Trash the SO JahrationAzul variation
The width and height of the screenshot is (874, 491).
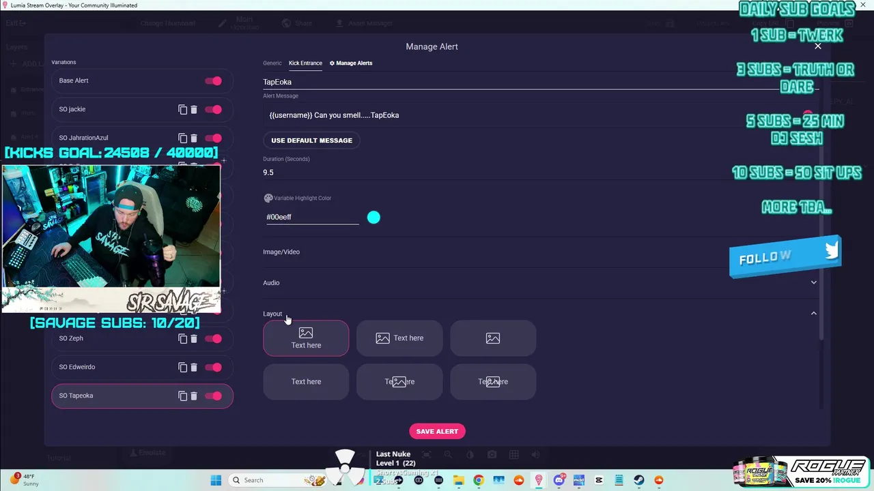click(x=194, y=138)
